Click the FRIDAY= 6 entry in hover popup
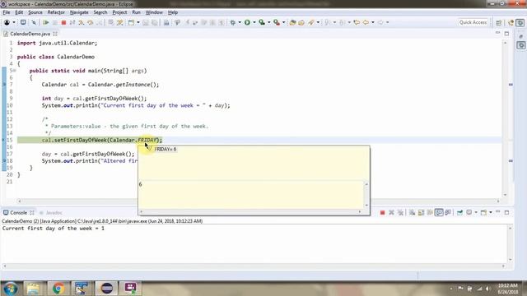The height and width of the screenshot is (296, 527). tap(165, 149)
